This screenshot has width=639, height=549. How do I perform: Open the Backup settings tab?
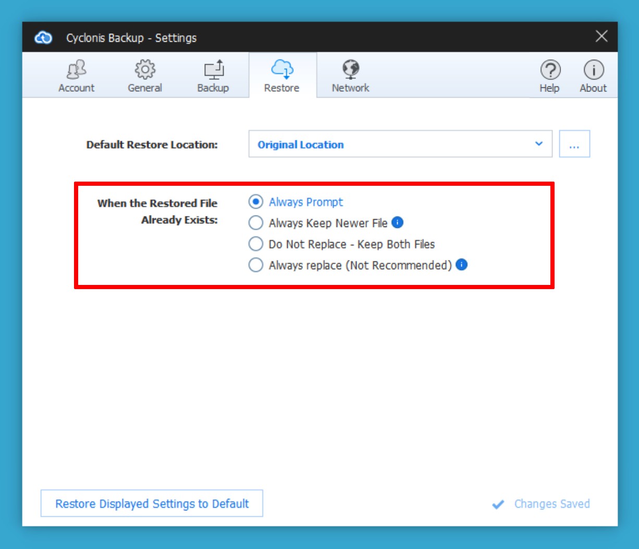tap(213, 76)
